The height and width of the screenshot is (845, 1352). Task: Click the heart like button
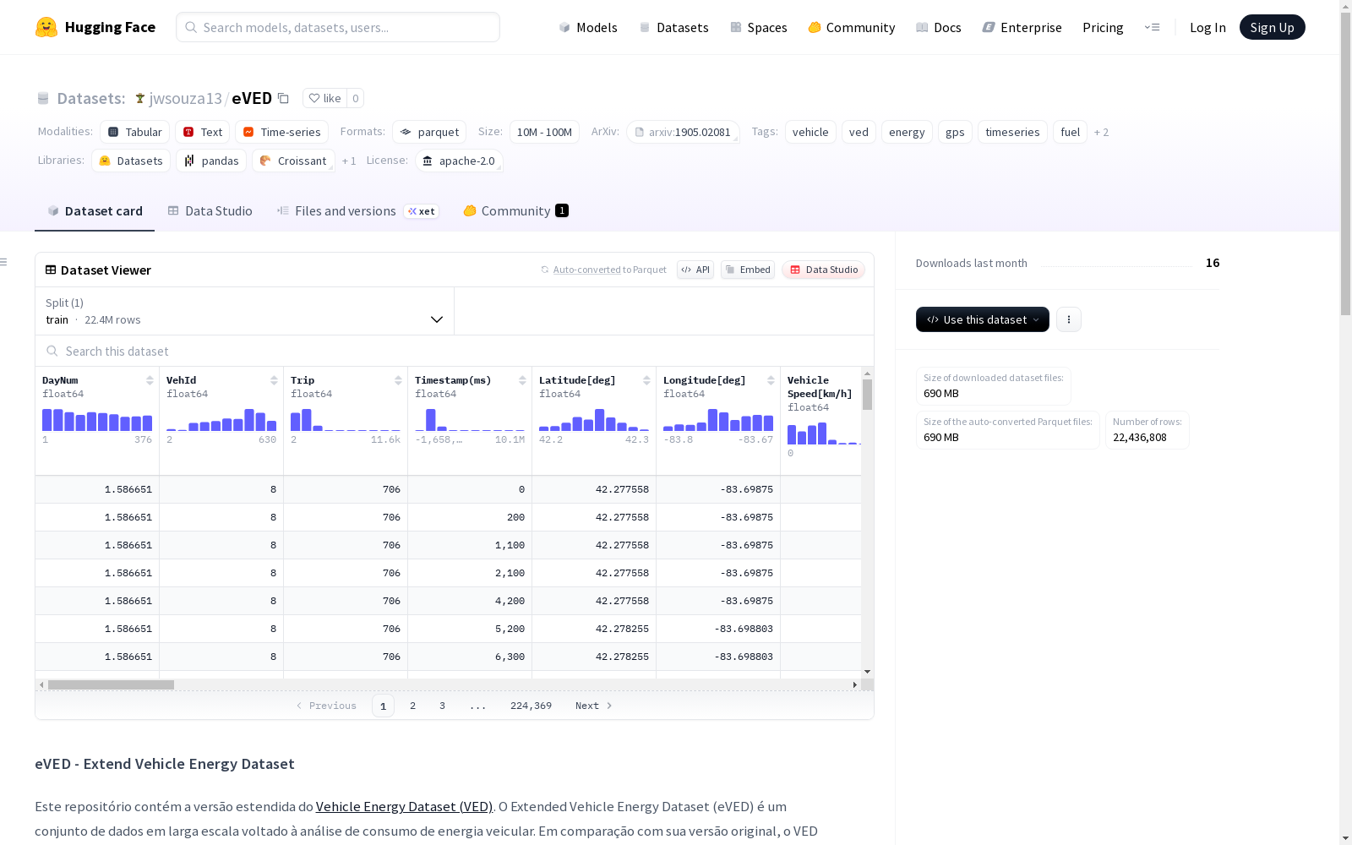point(324,98)
